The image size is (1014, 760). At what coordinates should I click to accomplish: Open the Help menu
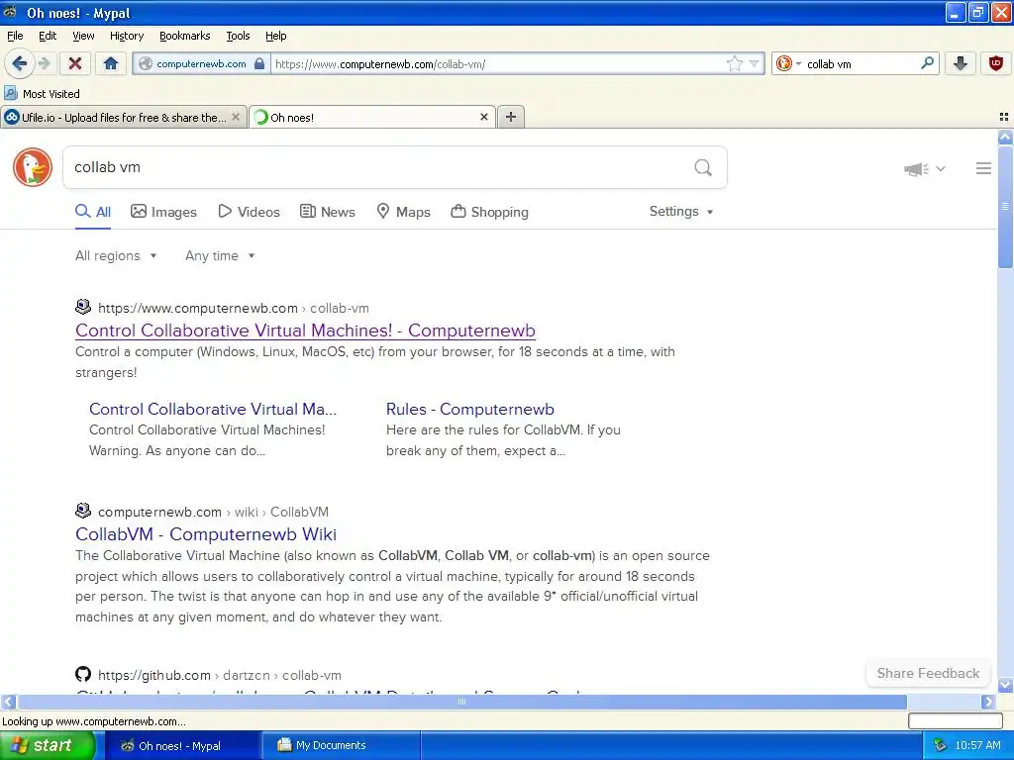tap(275, 36)
